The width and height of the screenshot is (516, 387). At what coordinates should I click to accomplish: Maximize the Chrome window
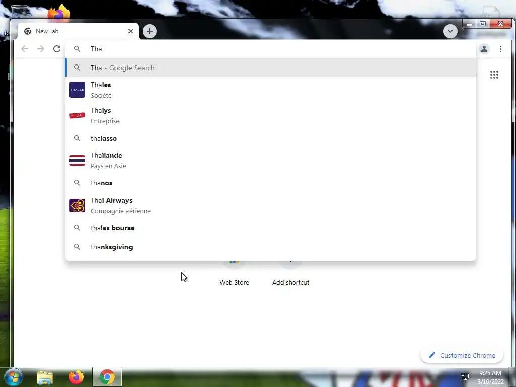tap(482, 24)
